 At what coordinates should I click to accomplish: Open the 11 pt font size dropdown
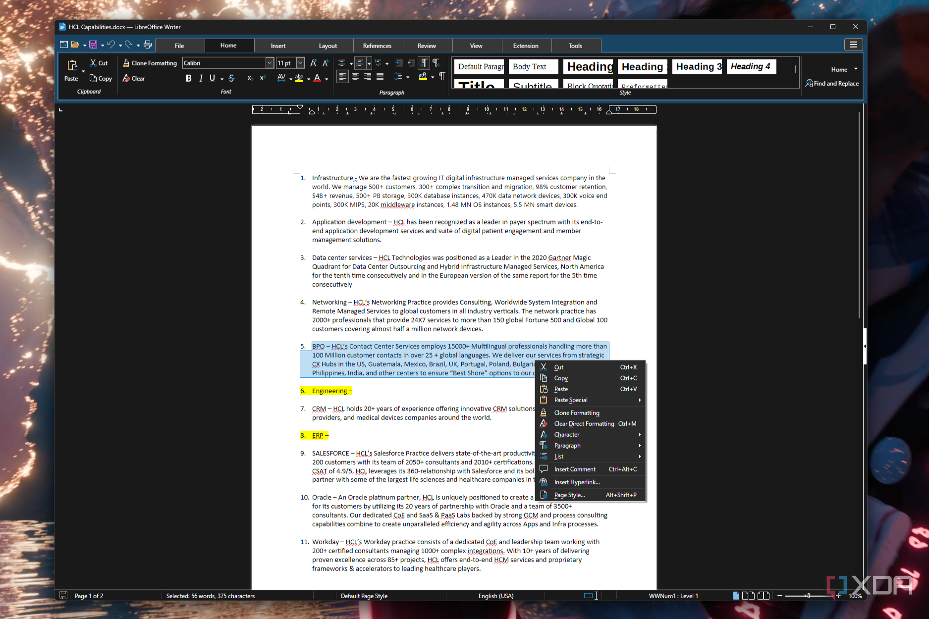point(300,63)
